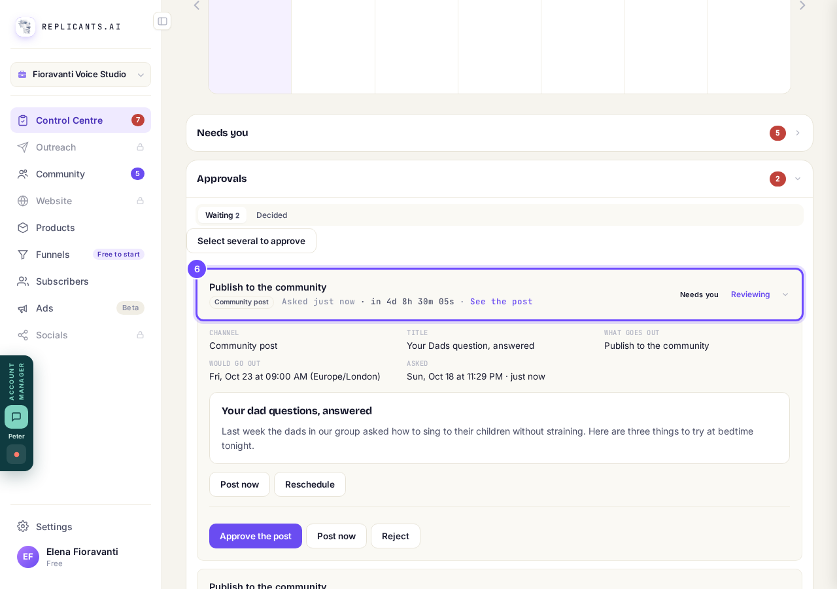Collapse the Publish to the community row chevron

point(785,294)
